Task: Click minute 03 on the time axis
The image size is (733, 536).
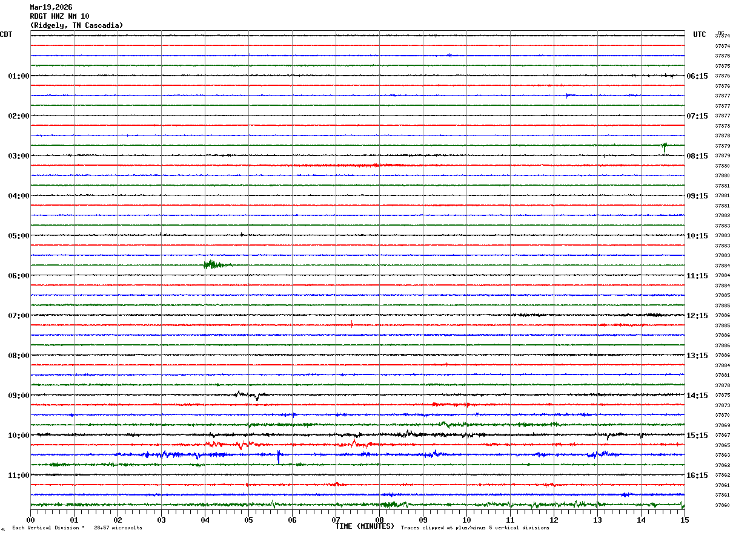Action: click(x=161, y=520)
